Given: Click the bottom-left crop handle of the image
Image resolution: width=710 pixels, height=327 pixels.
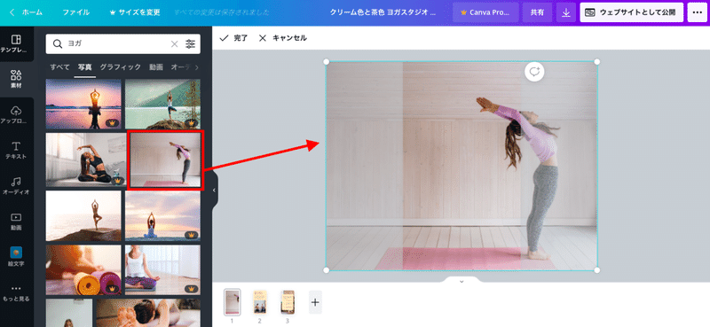Looking at the screenshot, I should pyautogui.click(x=326, y=270).
